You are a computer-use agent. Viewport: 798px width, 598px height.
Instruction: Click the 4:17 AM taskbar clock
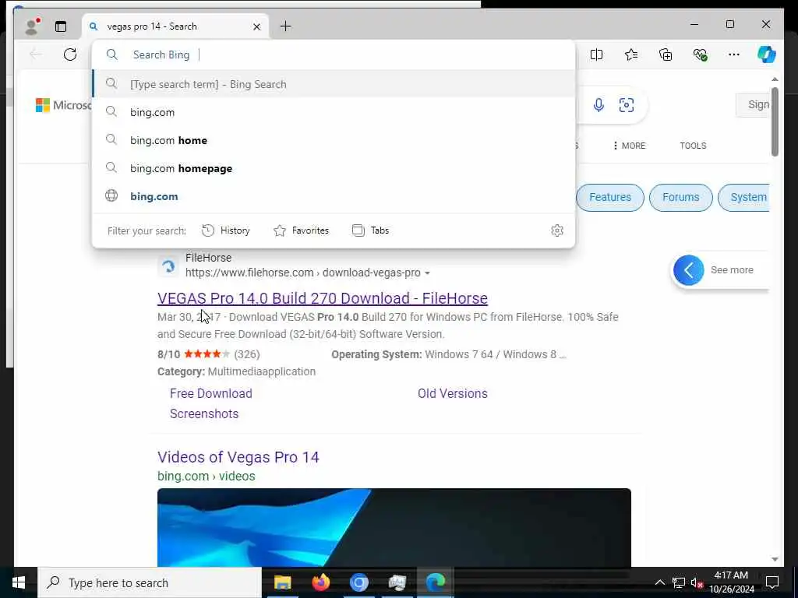point(731,582)
